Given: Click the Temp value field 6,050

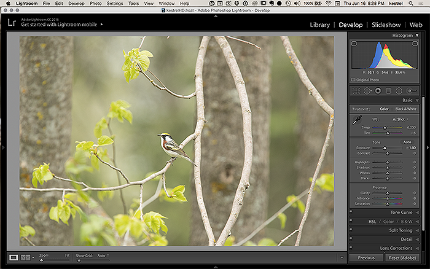Looking at the screenshot, I should point(412,128).
